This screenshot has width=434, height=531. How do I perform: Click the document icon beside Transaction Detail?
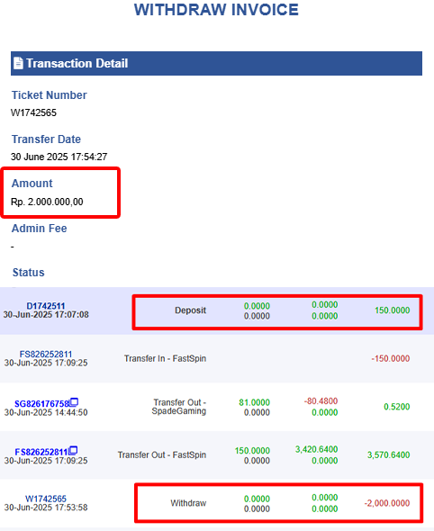click(18, 63)
